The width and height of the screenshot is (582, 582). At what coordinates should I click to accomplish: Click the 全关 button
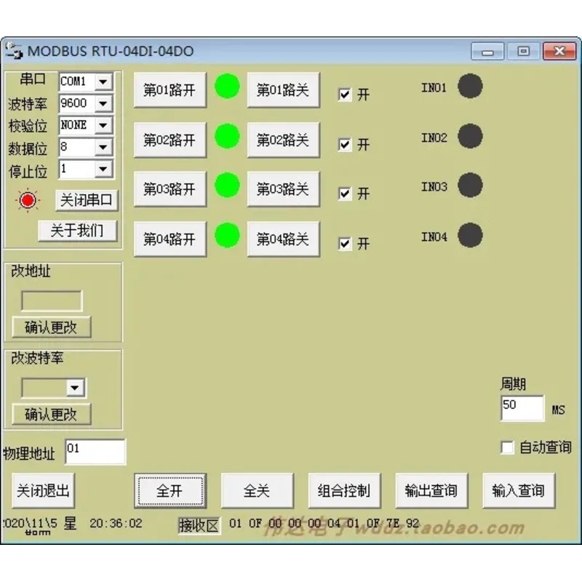click(x=258, y=490)
